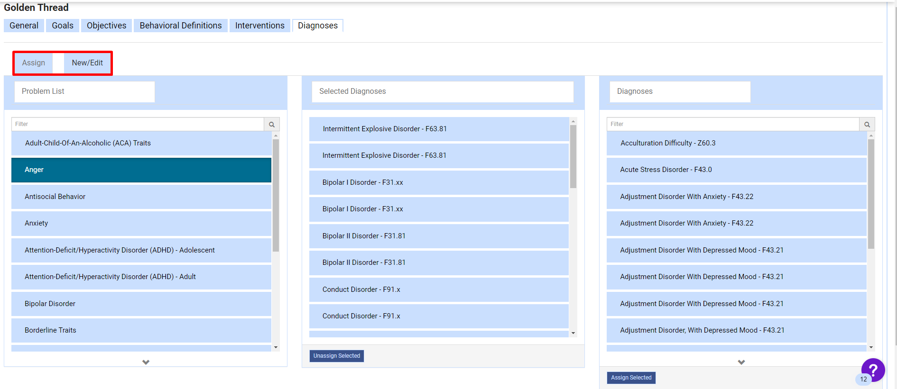Screen dimensions: 897x389
Task: Expand Problem List with bottom chevron
Action: point(146,362)
